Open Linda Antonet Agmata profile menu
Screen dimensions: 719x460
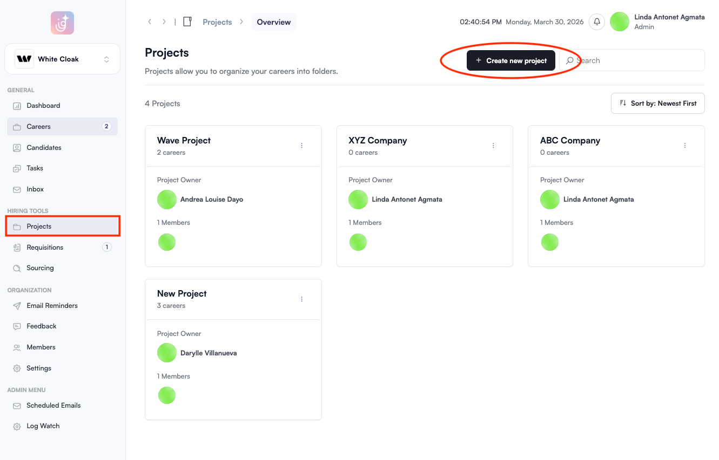(657, 22)
